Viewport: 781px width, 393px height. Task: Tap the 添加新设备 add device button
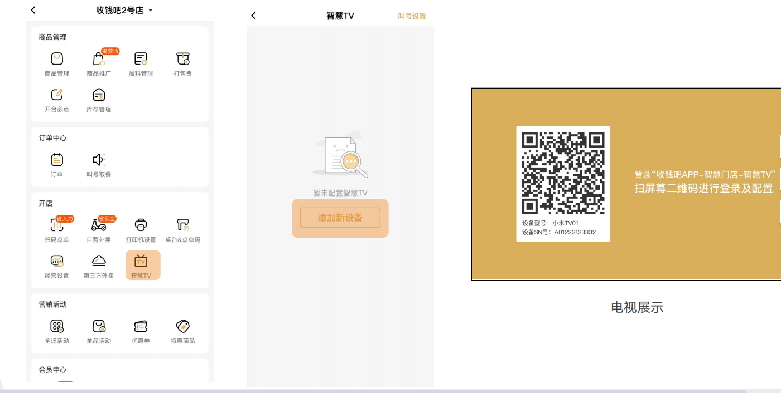pyautogui.click(x=340, y=218)
